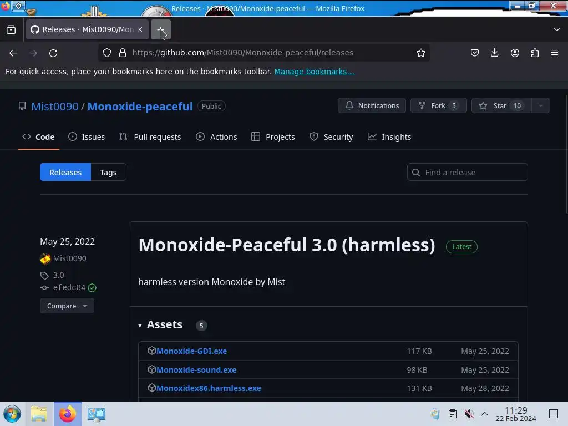Switch to Tags view
This screenshot has width=568, height=426.
[108, 172]
